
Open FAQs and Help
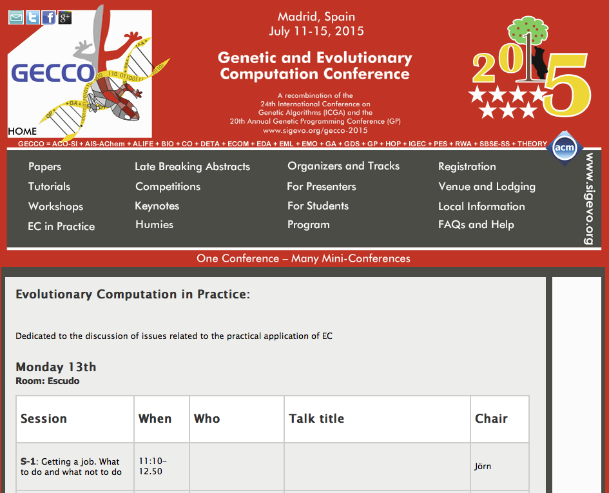point(476,224)
